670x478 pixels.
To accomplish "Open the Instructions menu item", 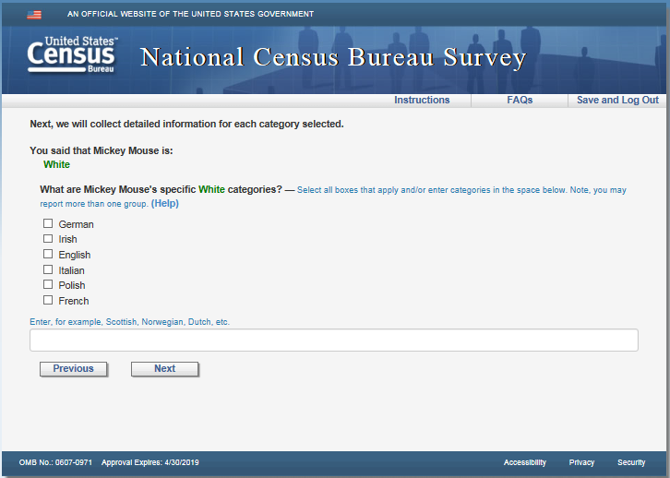I will tap(422, 100).
